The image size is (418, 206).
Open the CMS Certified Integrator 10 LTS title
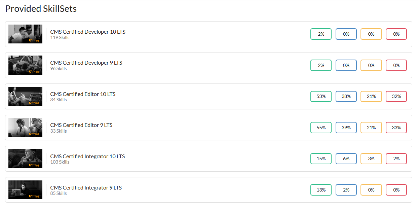point(87,156)
